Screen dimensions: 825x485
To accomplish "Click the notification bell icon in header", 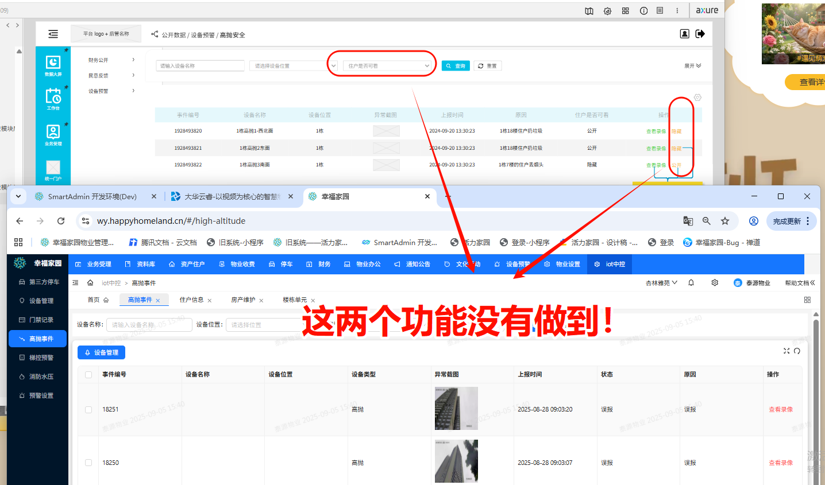I will tap(691, 282).
